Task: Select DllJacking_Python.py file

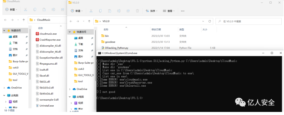Action: pyautogui.click(x=115, y=48)
